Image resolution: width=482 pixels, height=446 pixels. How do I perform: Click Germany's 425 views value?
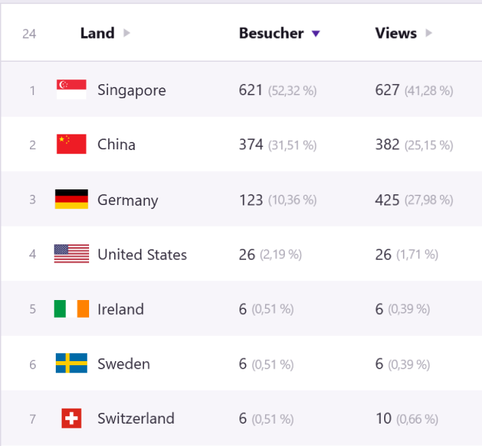pyautogui.click(x=388, y=200)
